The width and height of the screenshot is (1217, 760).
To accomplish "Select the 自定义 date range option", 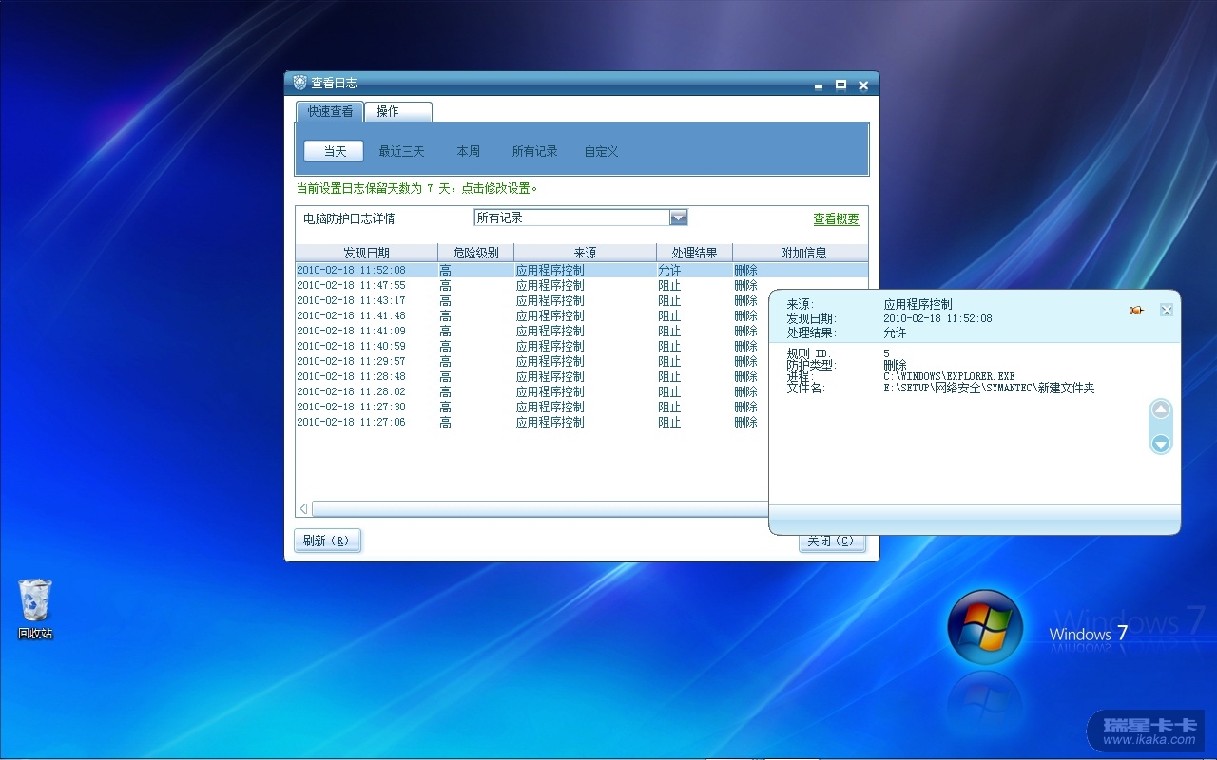I will click(601, 151).
